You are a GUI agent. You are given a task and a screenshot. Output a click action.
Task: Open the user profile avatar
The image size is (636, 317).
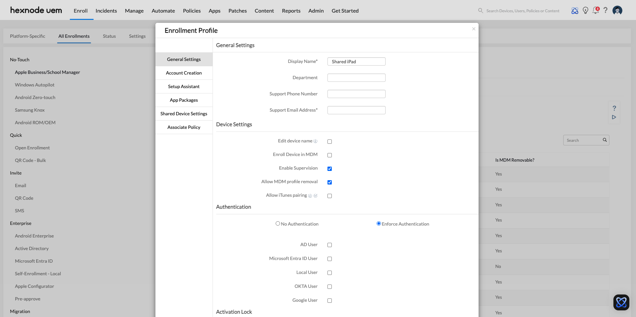[x=617, y=11]
